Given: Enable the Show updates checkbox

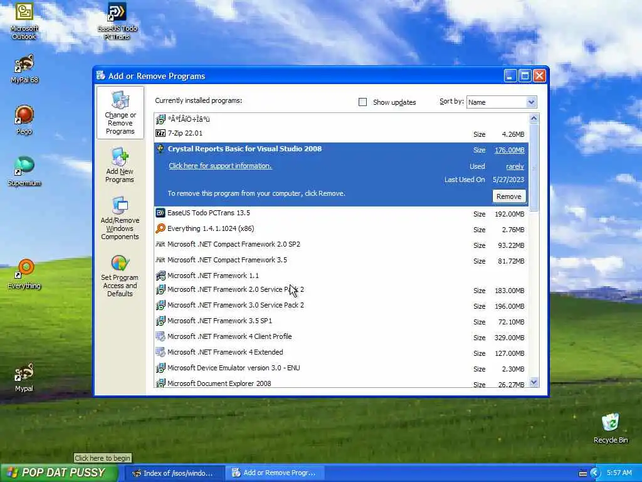Looking at the screenshot, I should pyautogui.click(x=362, y=102).
